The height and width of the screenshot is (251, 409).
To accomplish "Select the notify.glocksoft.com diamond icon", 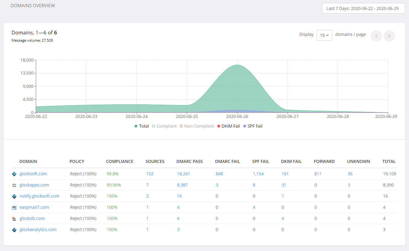I will tap(14, 196).
